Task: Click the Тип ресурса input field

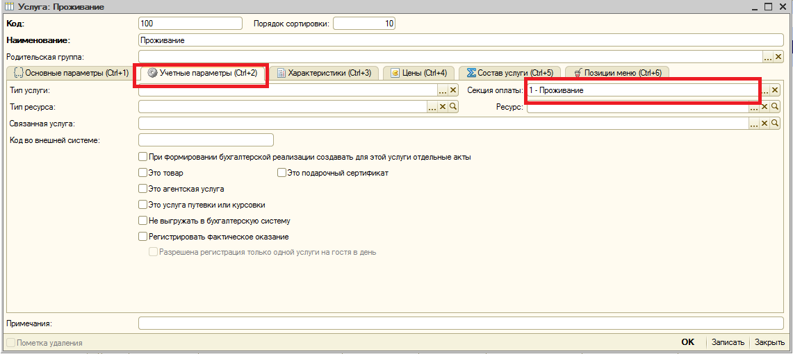Action: [x=283, y=107]
